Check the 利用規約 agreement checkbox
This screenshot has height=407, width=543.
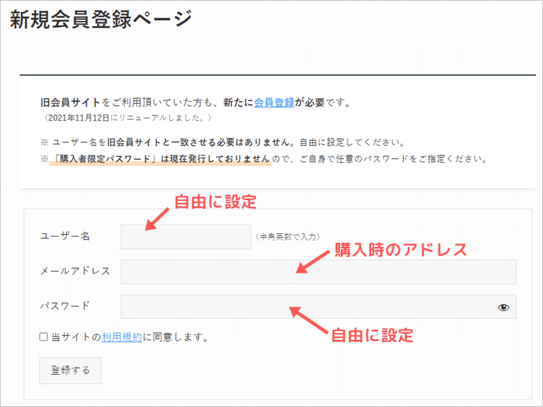pyautogui.click(x=44, y=336)
